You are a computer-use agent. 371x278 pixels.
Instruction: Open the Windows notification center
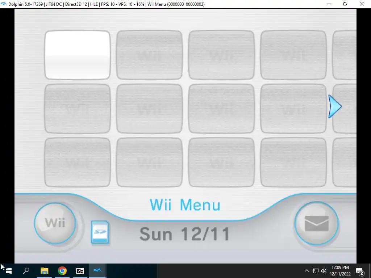point(360,271)
